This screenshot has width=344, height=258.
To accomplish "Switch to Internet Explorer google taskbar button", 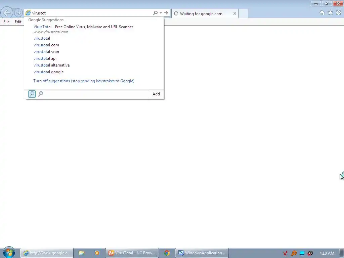I will (47, 253).
